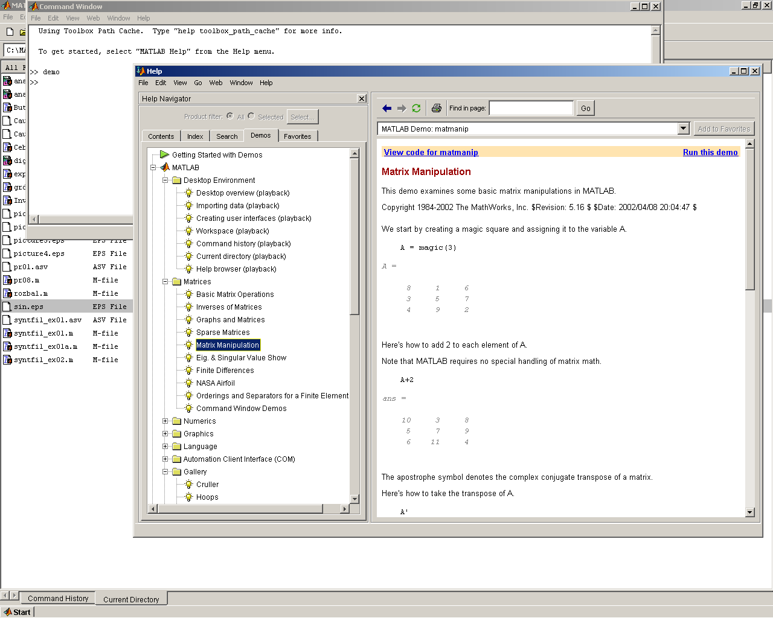
Task: Go back using the blue arrow
Action: [387, 109]
